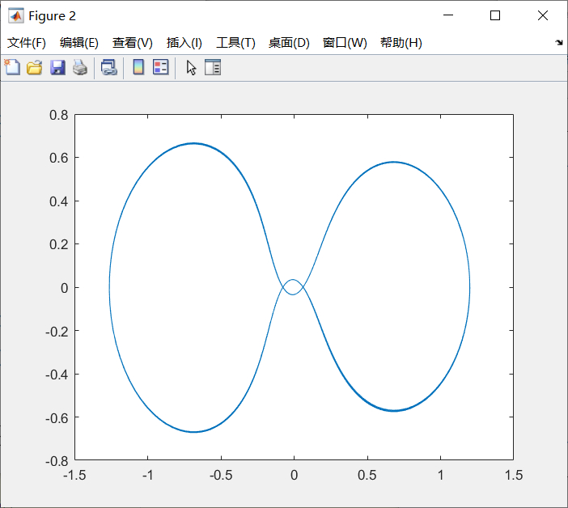Click x-axis tick label -0.5

(x=221, y=475)
